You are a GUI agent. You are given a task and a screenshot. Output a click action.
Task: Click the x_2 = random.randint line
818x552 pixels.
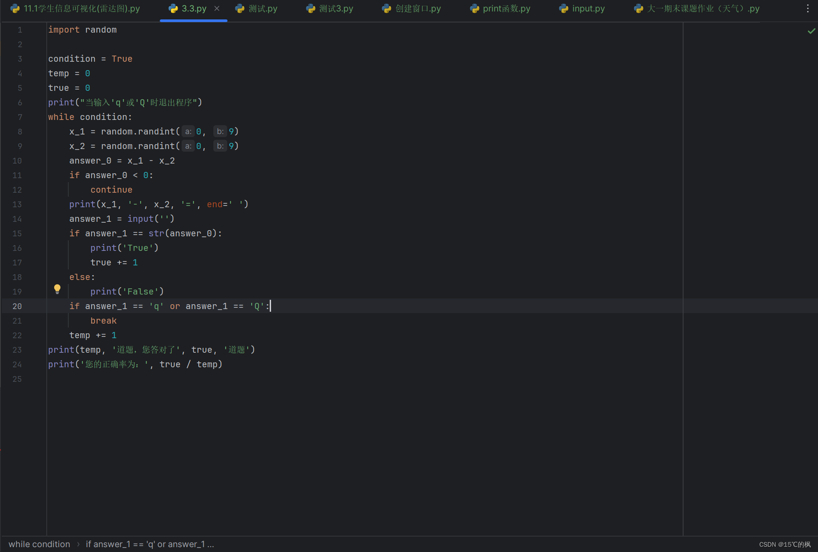154,146
